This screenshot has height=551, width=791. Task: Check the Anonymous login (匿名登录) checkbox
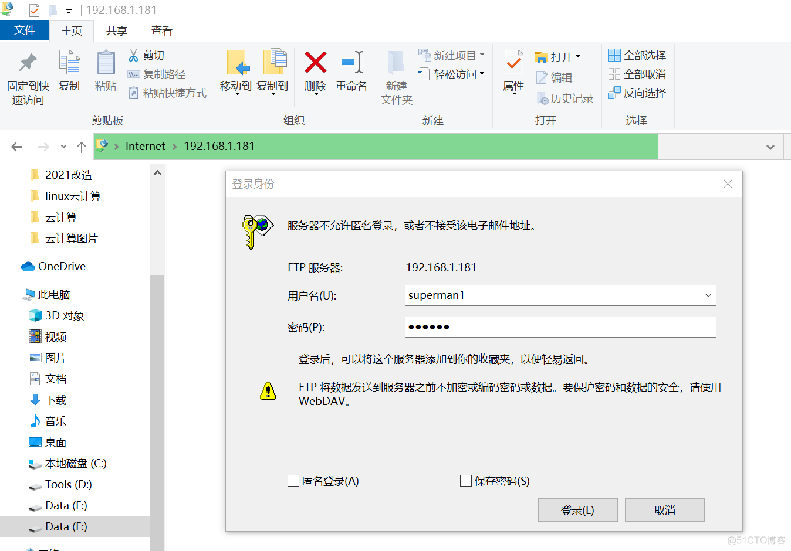click(293, 481)
